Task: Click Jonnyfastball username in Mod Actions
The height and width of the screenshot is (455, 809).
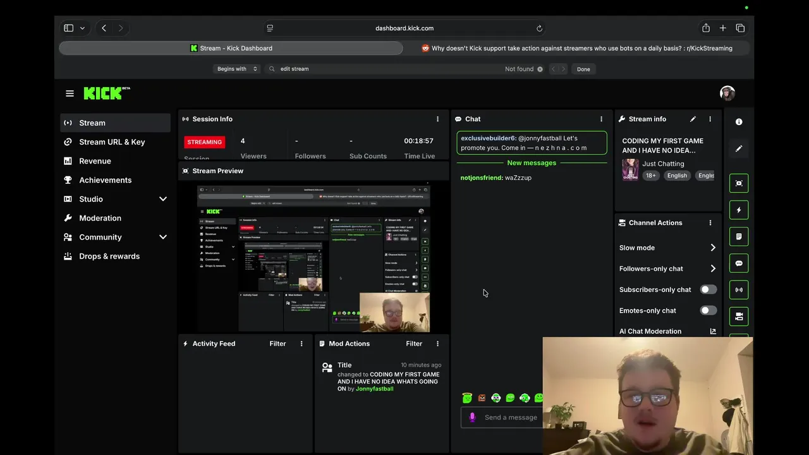Action: point(374,389)
